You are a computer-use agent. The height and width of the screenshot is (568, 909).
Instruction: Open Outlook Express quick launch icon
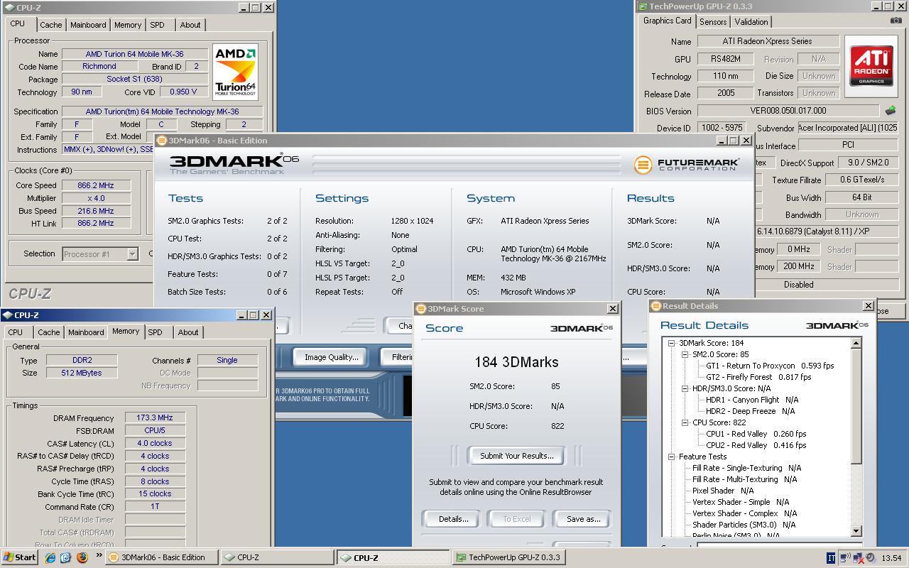pos(65,557)
